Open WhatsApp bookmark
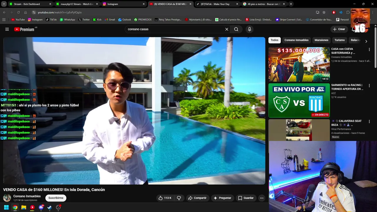The height and width of the screenshot is (212, 377). [67, 19]
